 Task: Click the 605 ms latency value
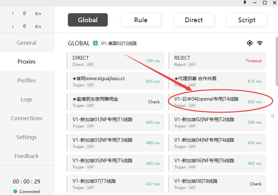click(153, 81)
